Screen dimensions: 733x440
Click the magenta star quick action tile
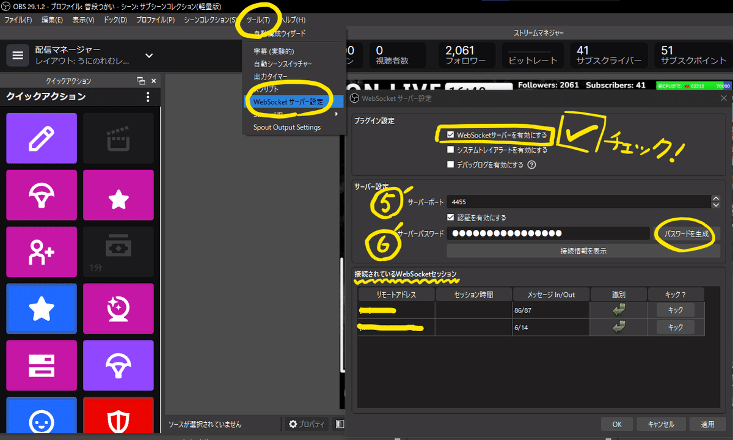(x=119, y=195)
